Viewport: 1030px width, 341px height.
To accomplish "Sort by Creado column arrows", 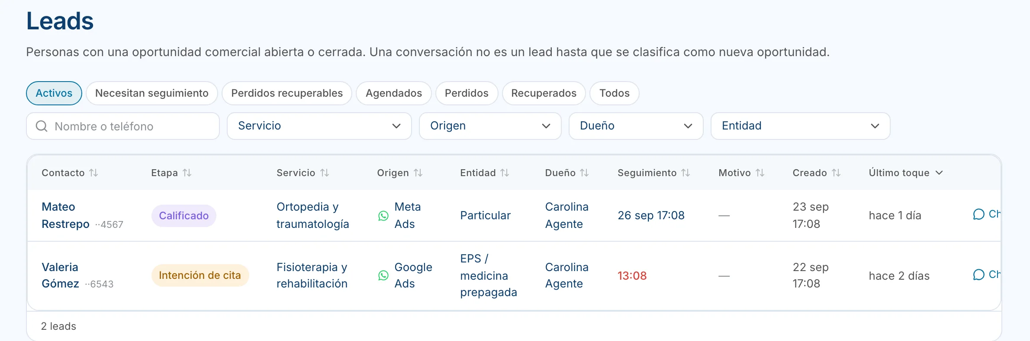I will click(x=836, y=173).
